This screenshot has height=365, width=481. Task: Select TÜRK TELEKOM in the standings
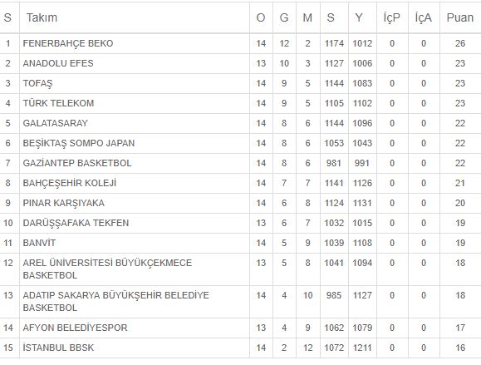coord(58,103)
